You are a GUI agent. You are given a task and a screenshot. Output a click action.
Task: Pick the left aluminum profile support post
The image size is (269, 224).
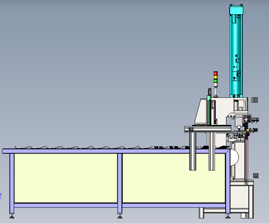coord(193,151)
